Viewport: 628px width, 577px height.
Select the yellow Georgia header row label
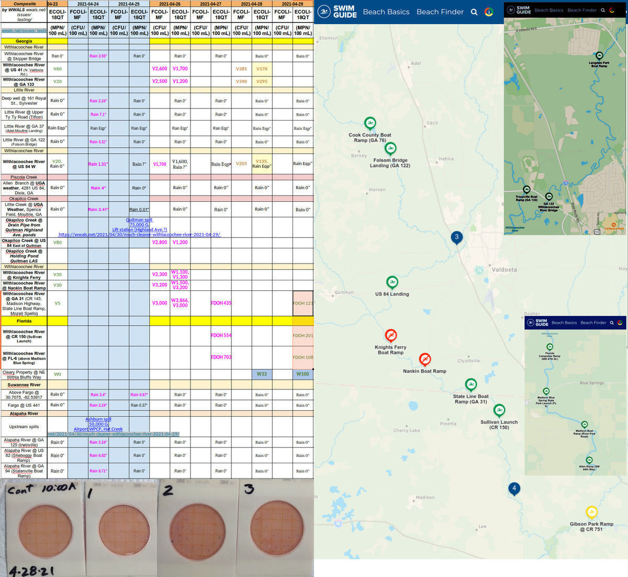[x=24, y=41]
